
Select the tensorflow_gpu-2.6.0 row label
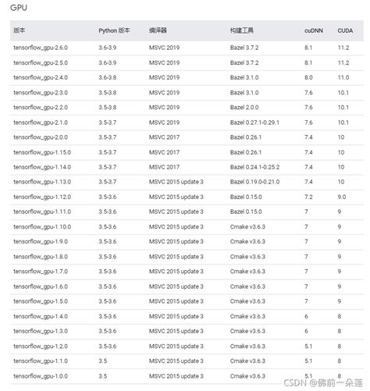click(x=41, y=48)
